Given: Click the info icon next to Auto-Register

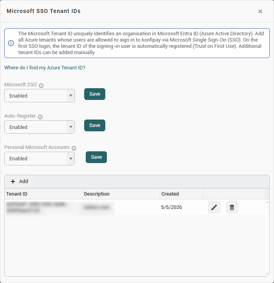Looking at the screenshot, I should [x=40, y=117].
